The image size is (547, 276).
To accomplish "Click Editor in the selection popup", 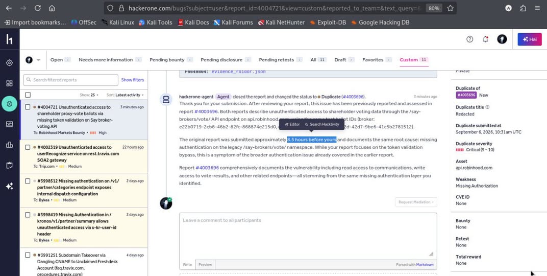I will 292,124.
